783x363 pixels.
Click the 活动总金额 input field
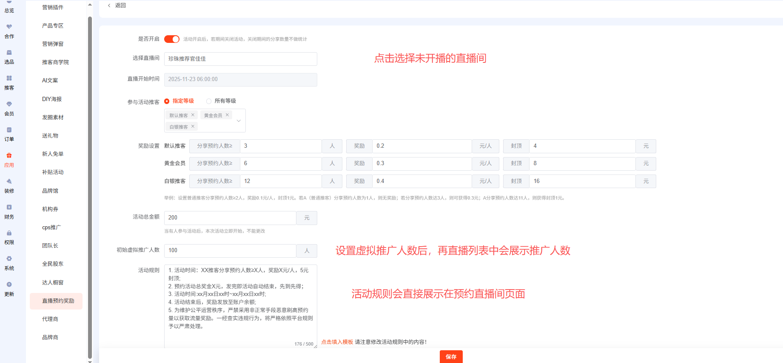pos(230,218)
